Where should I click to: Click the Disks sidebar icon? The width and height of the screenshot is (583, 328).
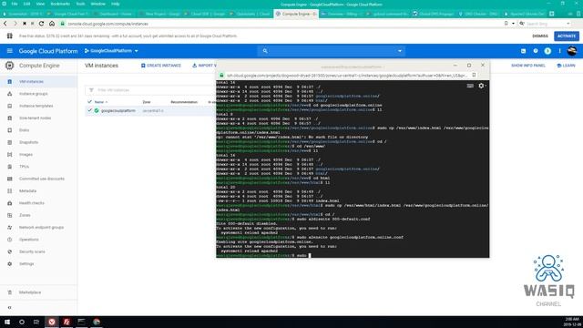tap(10, 130)
